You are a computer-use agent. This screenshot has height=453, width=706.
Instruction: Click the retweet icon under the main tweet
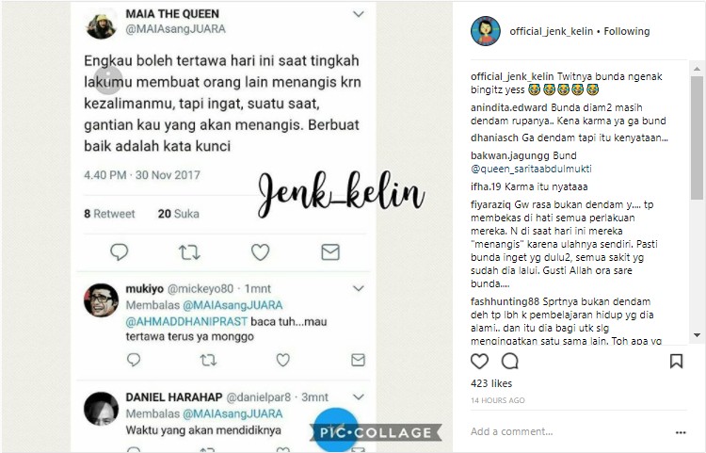point(189,252)
